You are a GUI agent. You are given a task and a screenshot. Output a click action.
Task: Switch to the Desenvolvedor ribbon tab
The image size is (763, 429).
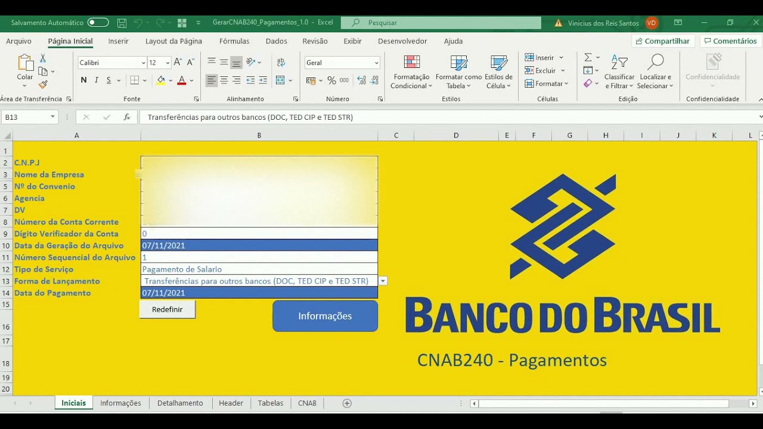(402, 41)
